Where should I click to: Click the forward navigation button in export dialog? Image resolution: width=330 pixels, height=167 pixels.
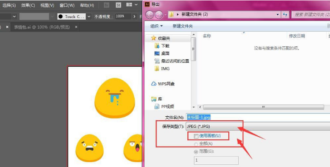pyautogui.click(x=159, y=15)
